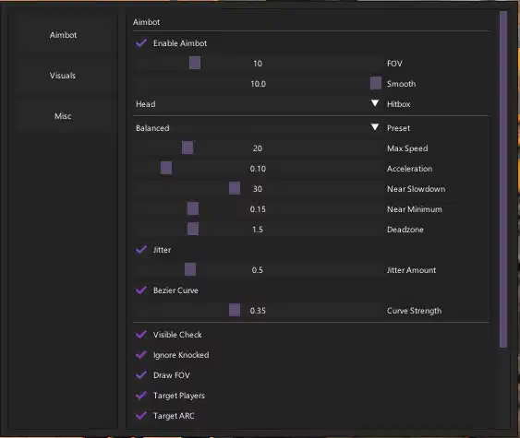Click the FOV slider handle

coord(195,63)
